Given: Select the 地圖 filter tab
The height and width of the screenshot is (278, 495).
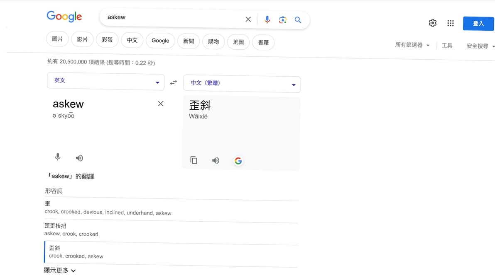Looking at the screenshot, I should (x=238, y=42).
